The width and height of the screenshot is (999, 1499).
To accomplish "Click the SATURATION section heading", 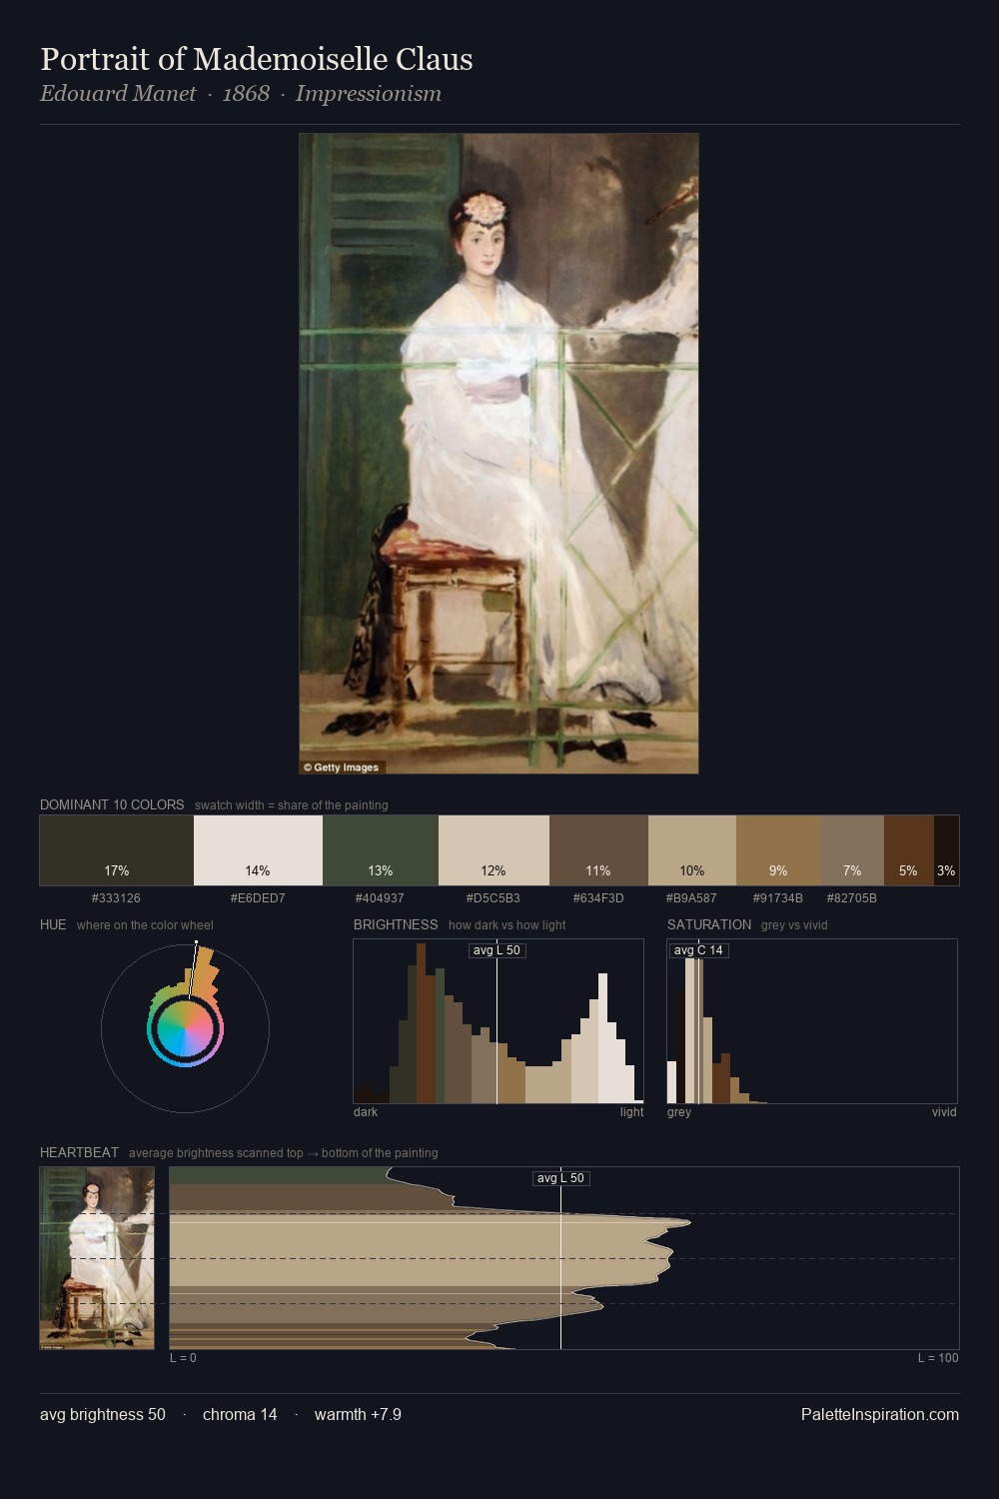I will (x=709, y=924).
